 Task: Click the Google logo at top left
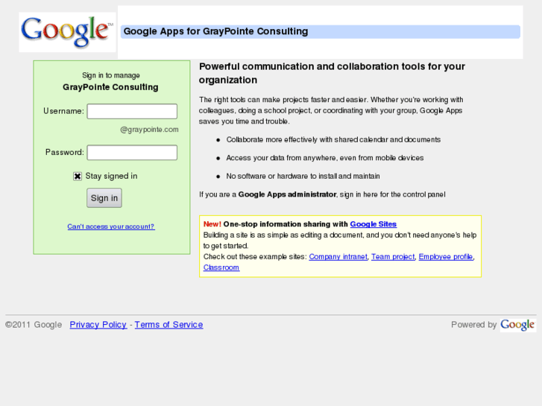click(67, 32)
